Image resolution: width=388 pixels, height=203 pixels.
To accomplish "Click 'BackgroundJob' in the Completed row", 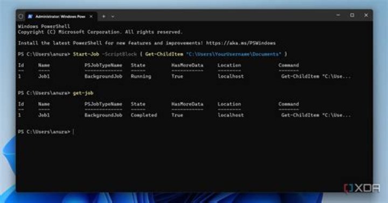I will (x=103, y=115).
